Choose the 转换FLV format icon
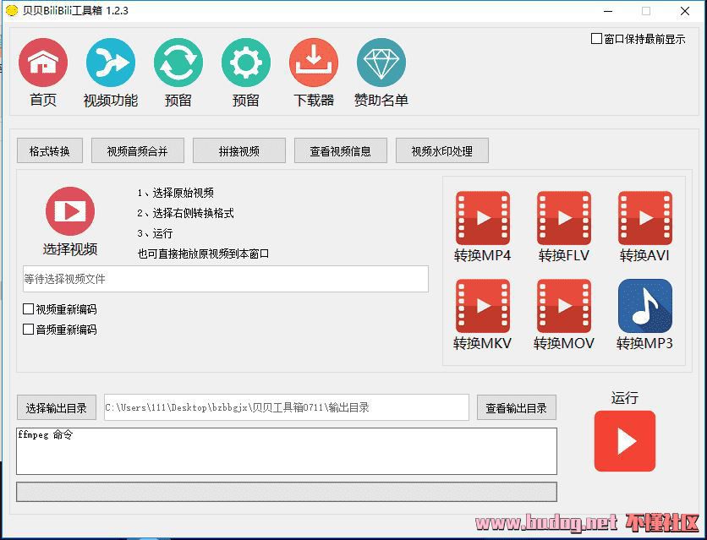 564,218
